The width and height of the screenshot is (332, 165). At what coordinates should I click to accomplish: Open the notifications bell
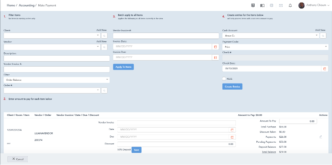pyautogui.click(x=290, y=6)
